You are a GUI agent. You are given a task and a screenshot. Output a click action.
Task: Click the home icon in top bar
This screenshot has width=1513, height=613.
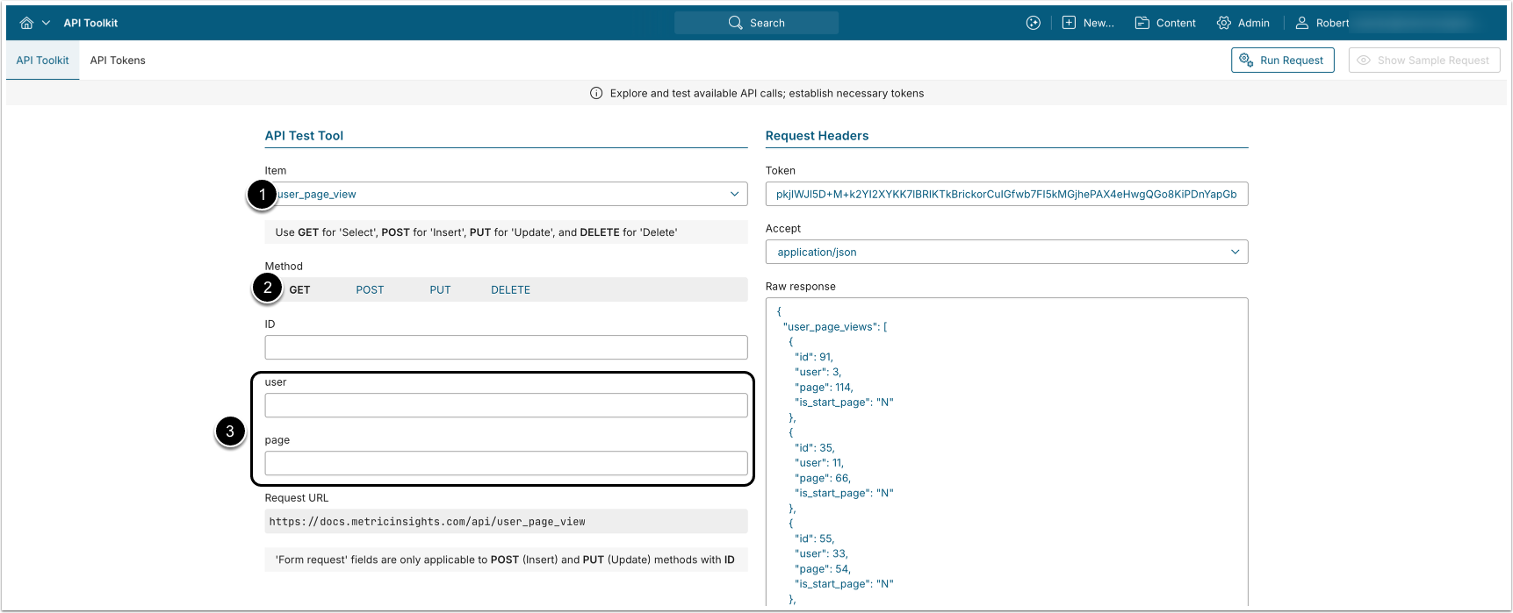[x=26, y=23]
